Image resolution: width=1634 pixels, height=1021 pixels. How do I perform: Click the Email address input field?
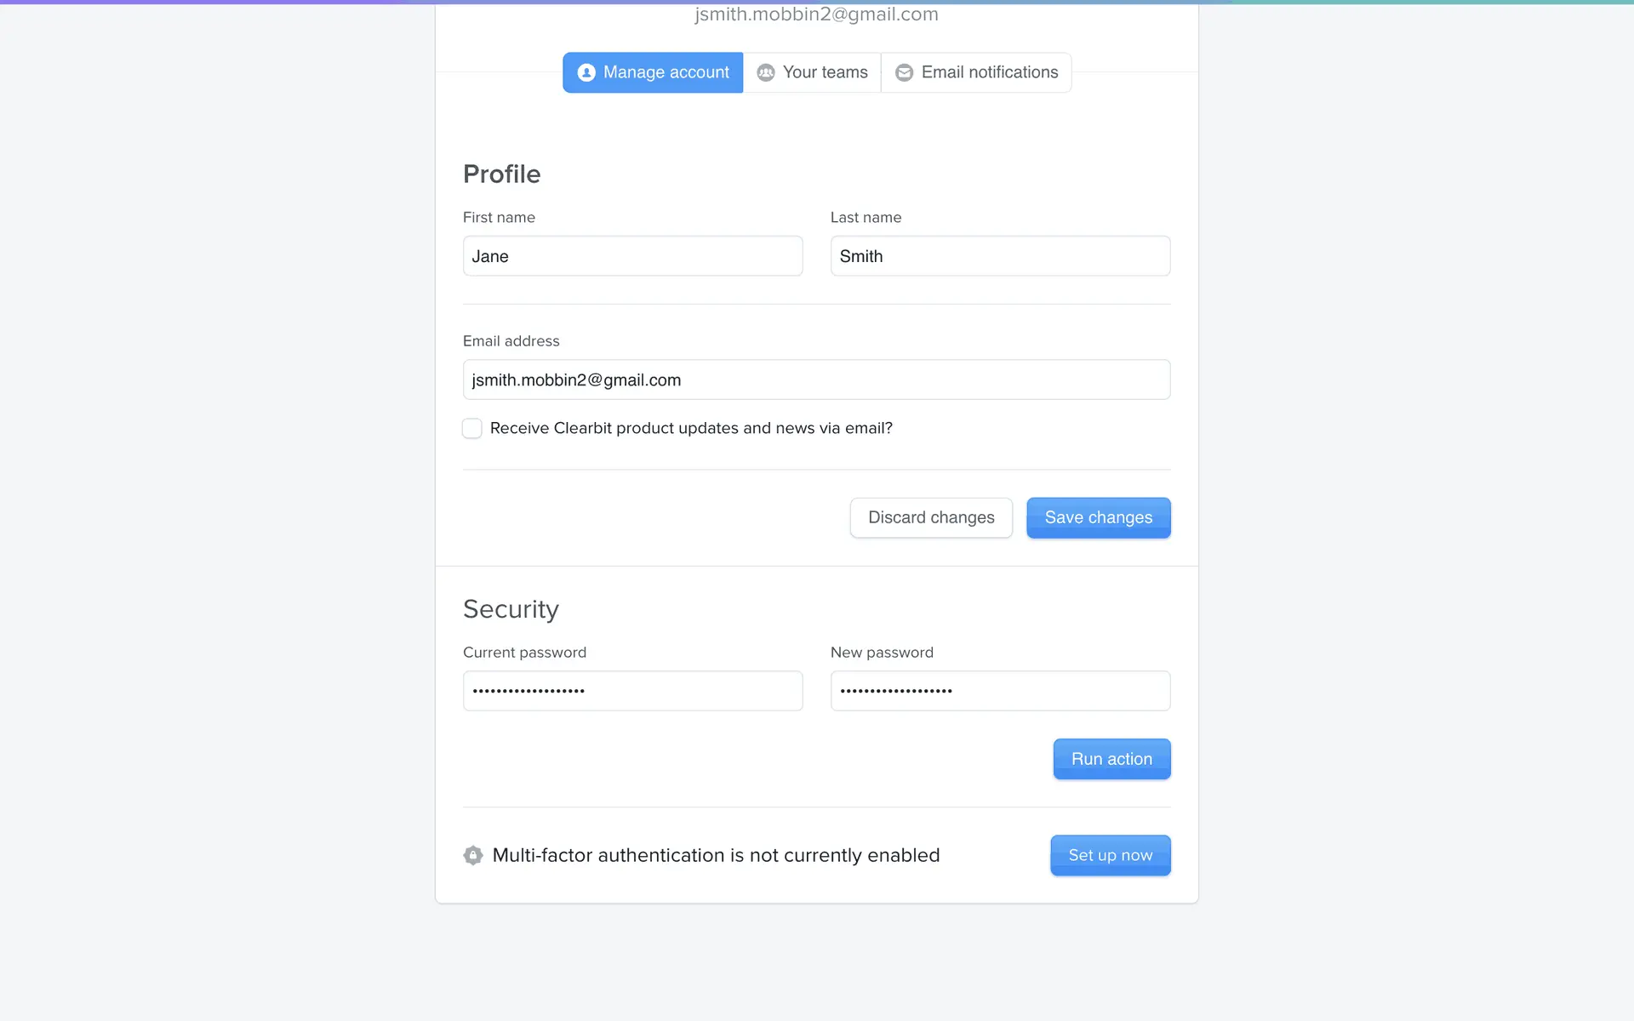[816, 379]
